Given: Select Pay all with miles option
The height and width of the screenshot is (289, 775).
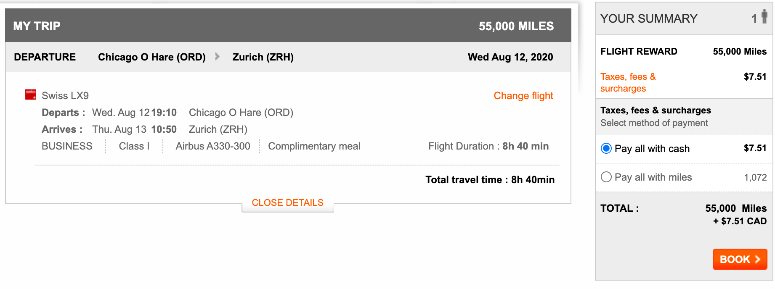Looking at the screenshot, I should 606,177.
